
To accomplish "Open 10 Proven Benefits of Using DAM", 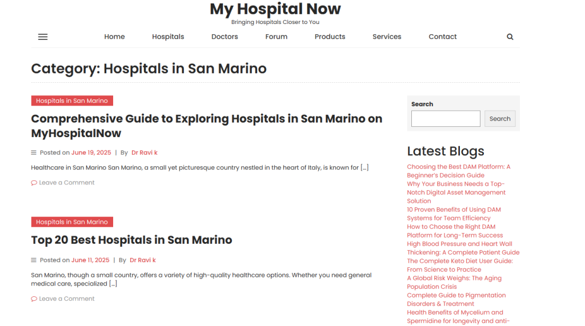I will (x=454, y=214).
